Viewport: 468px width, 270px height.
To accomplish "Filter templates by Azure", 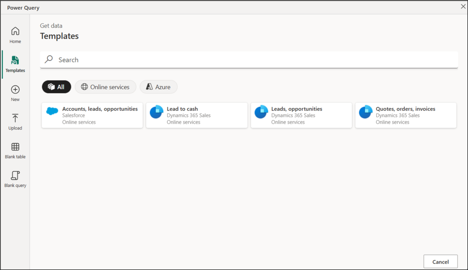I will tap(159, 87).
